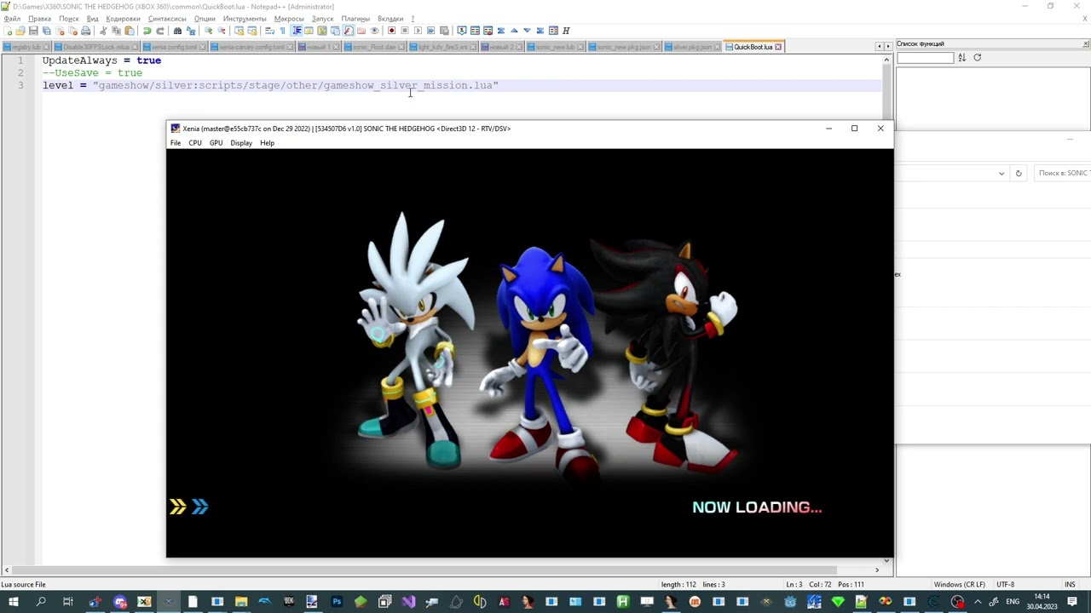
Task: Click the ENG language indicator in tray
Action: [x=1013, y=602]
